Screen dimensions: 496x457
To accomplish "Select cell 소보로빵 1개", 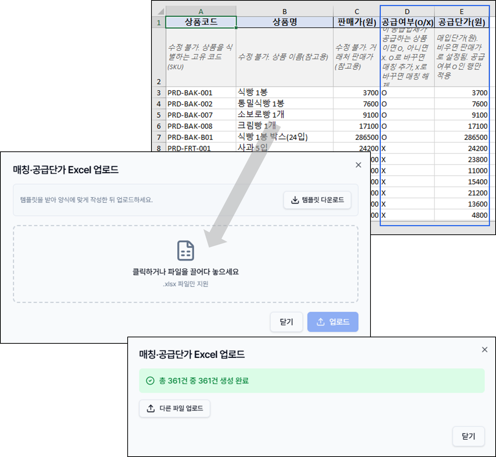I will coord(284,115).
